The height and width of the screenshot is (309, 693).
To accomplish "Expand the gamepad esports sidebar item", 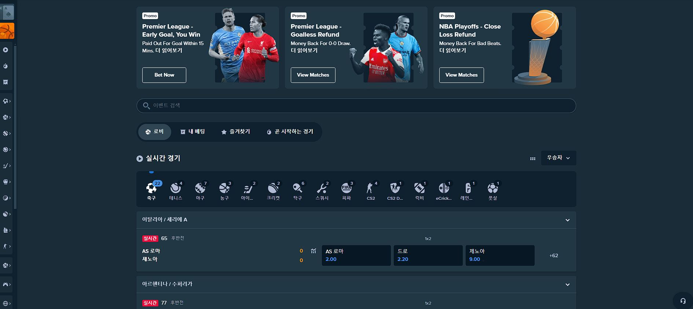I will point(6,284).
